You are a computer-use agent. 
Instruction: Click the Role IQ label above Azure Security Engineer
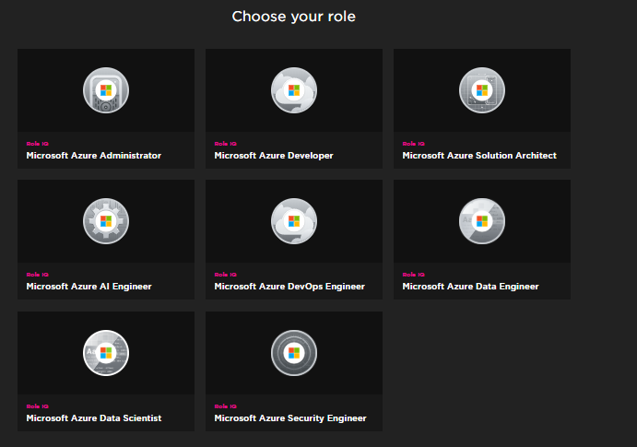coord(224,406)
